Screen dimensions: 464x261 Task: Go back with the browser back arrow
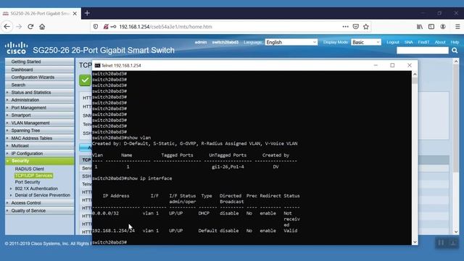pos(7,27)
